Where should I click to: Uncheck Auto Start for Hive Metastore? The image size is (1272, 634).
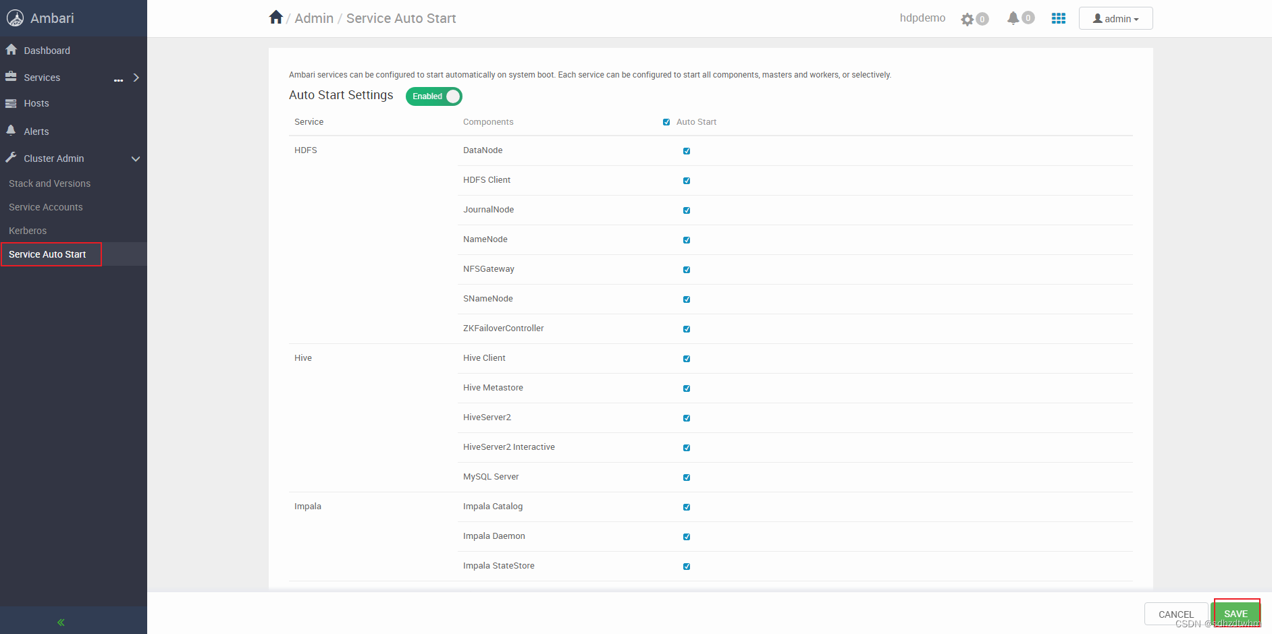click(x=687, y=388)
